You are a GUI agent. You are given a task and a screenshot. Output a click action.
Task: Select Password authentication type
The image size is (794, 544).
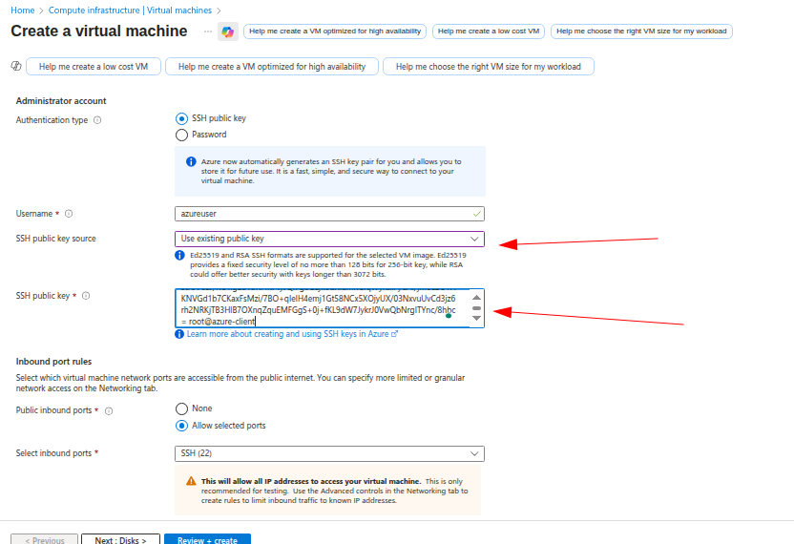coord(181,135)
